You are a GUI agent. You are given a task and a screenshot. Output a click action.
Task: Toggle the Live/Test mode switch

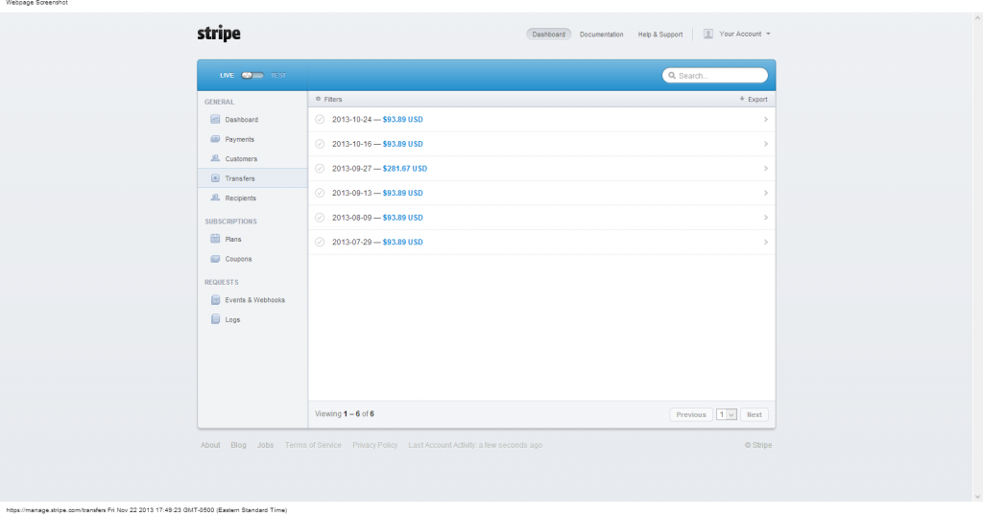tap(252, 75)
